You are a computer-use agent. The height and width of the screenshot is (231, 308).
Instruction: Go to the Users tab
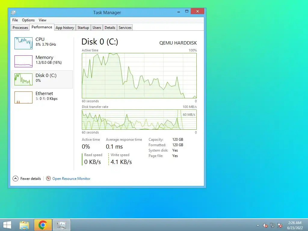coord(97,27)
